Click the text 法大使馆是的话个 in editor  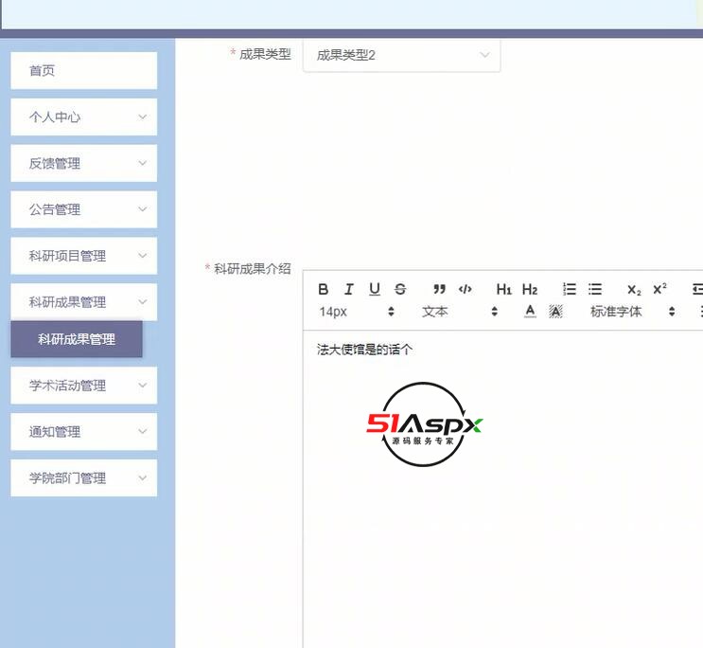364,350
